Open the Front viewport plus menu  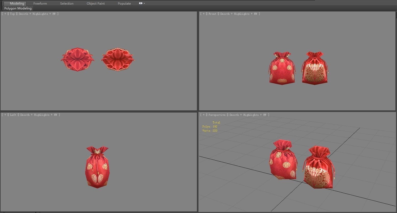tap(204, 14)
